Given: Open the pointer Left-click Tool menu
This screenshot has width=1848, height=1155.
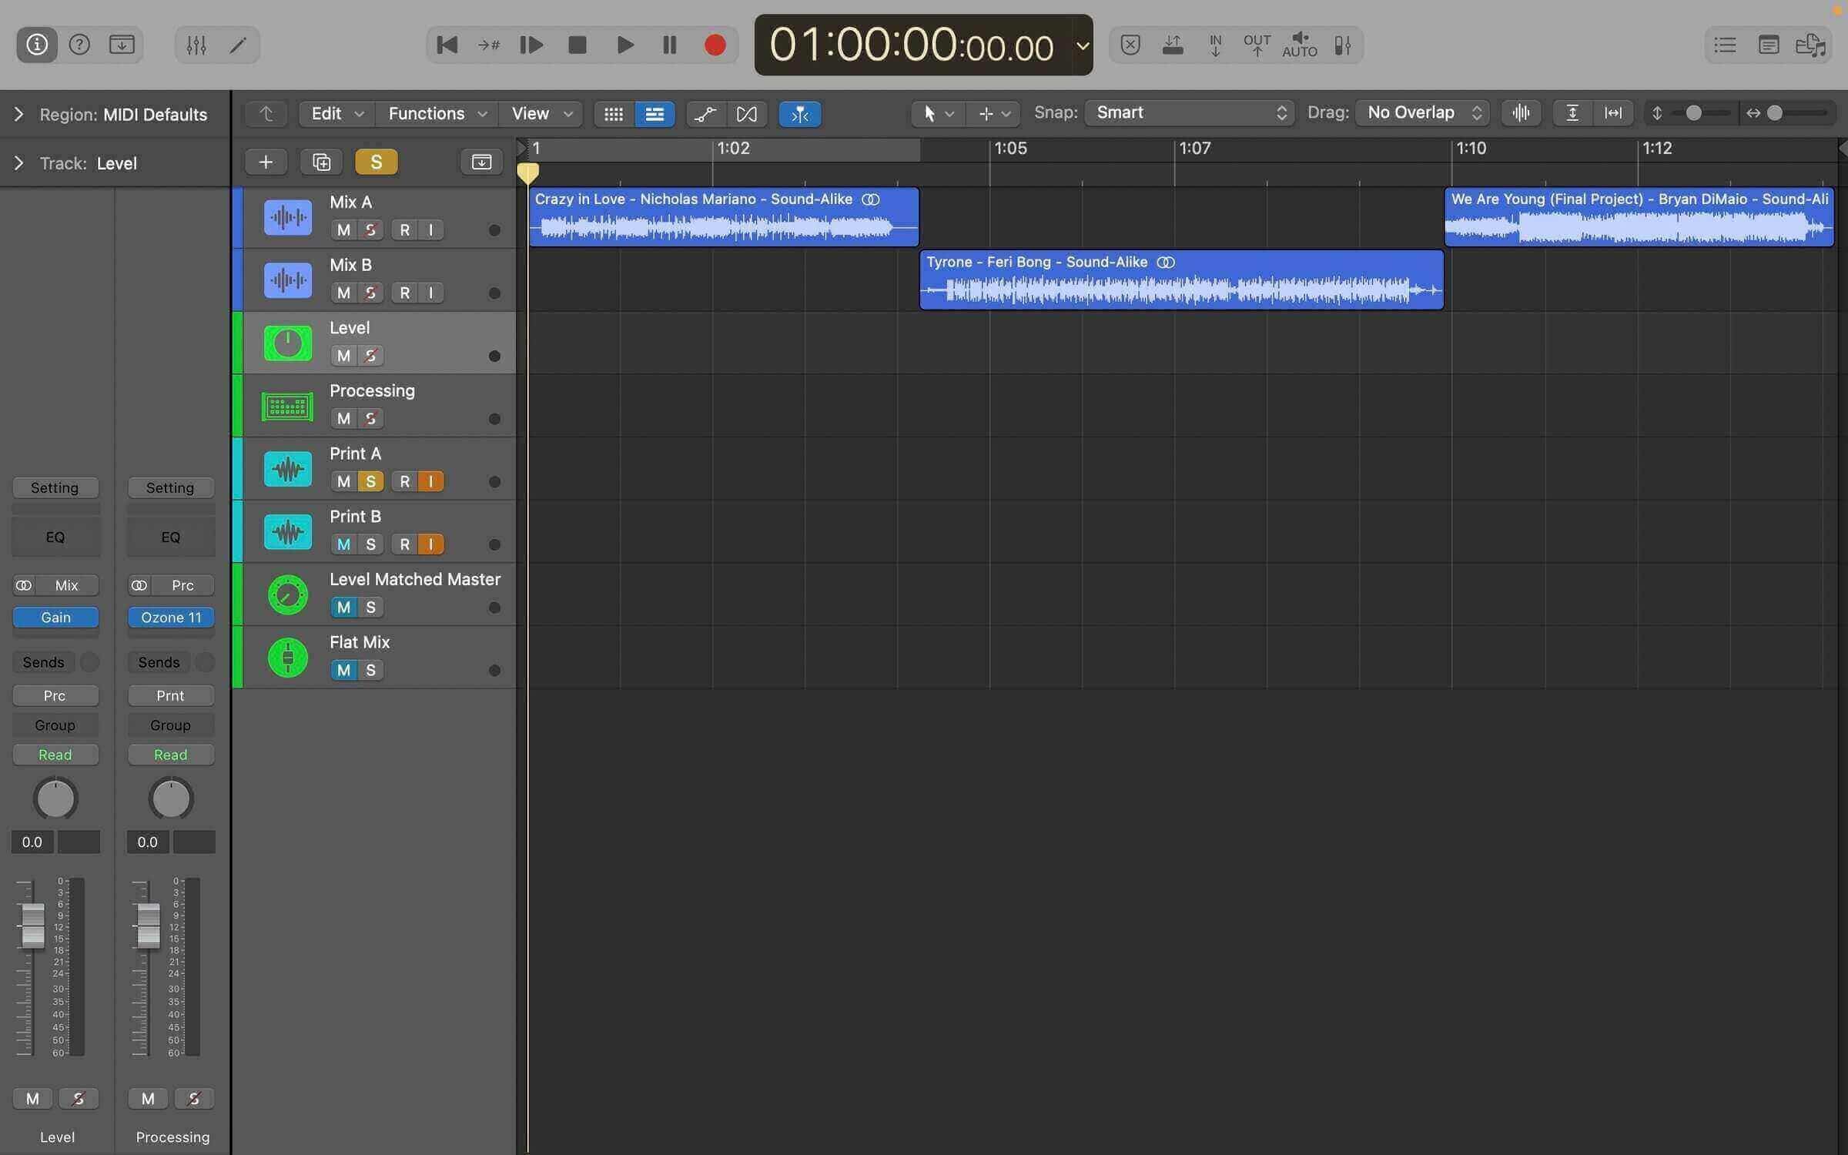Looking at the screenshot, I should tap(937, 114).
